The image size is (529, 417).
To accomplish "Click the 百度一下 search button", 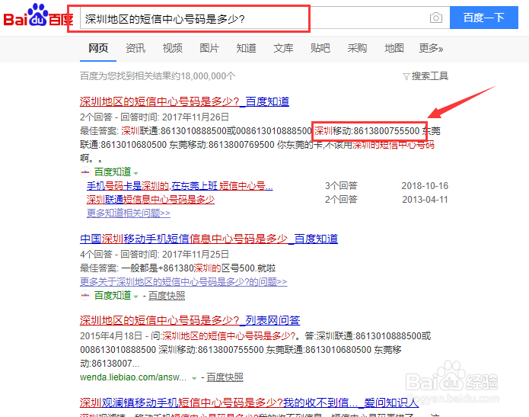I will point(484,18).
